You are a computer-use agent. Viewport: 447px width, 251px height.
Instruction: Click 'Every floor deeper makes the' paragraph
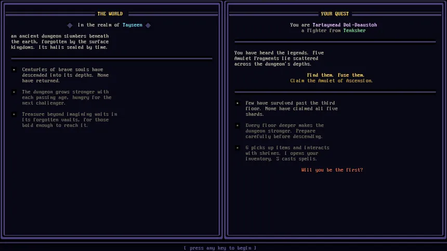(284, 131)
